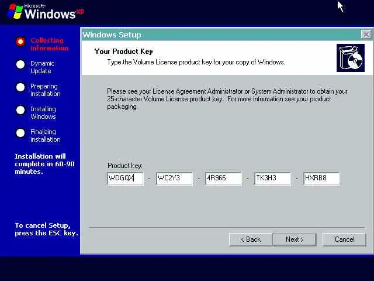The width and height of the screenshot is (374, 281).
Task: Click the Dynamic Update step bullet
Action: point(20,64)
